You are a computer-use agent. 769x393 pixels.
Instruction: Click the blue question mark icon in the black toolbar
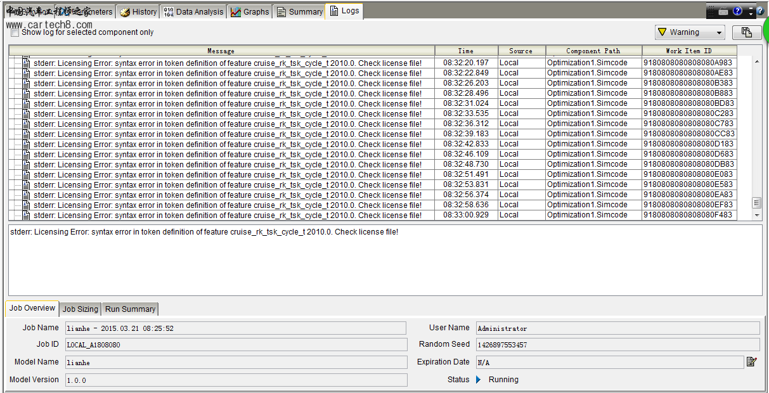pyautogui.click(x=737, y=11)
